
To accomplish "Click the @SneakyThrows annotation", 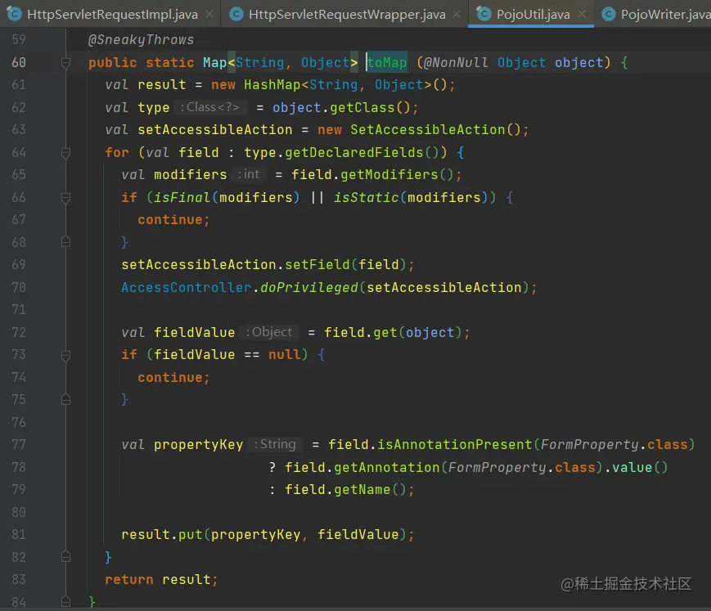I will (x=141, y=40).
